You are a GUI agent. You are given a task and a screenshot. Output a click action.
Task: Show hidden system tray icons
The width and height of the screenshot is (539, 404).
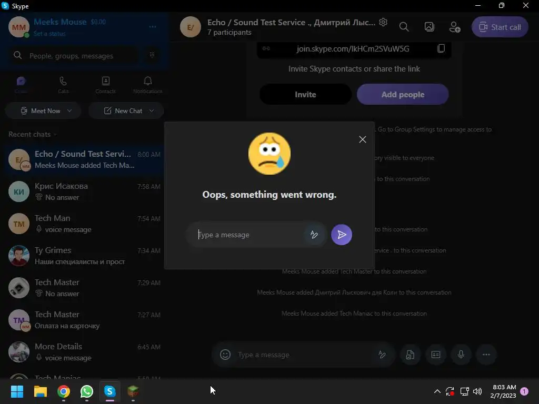pyautogui.click(x=437, y=391)
